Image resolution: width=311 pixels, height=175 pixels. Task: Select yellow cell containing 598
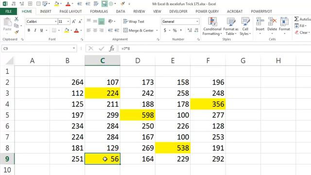pos(138,115)
